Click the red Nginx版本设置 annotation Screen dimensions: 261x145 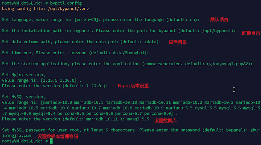133,86
